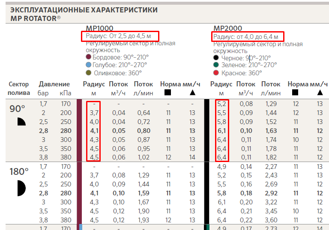The width and height of the screenshot is (329, 230).
Task: Click the flow value 3,60 in the 180° section
Action: click(x=271, y=220)
